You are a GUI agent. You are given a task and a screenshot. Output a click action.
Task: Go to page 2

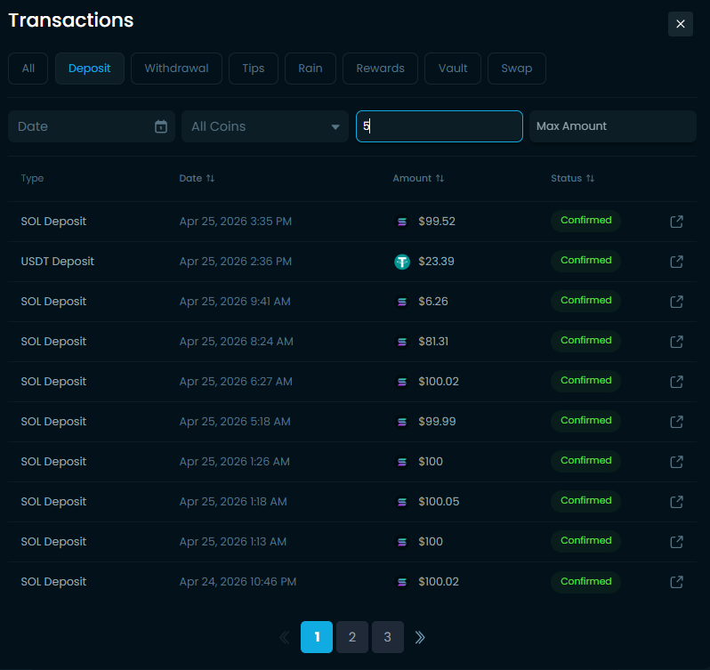[x=352, y=637]
